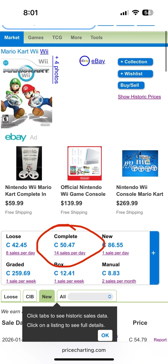
Task: Select the Loose sales tab
Action: click(11, 297)
